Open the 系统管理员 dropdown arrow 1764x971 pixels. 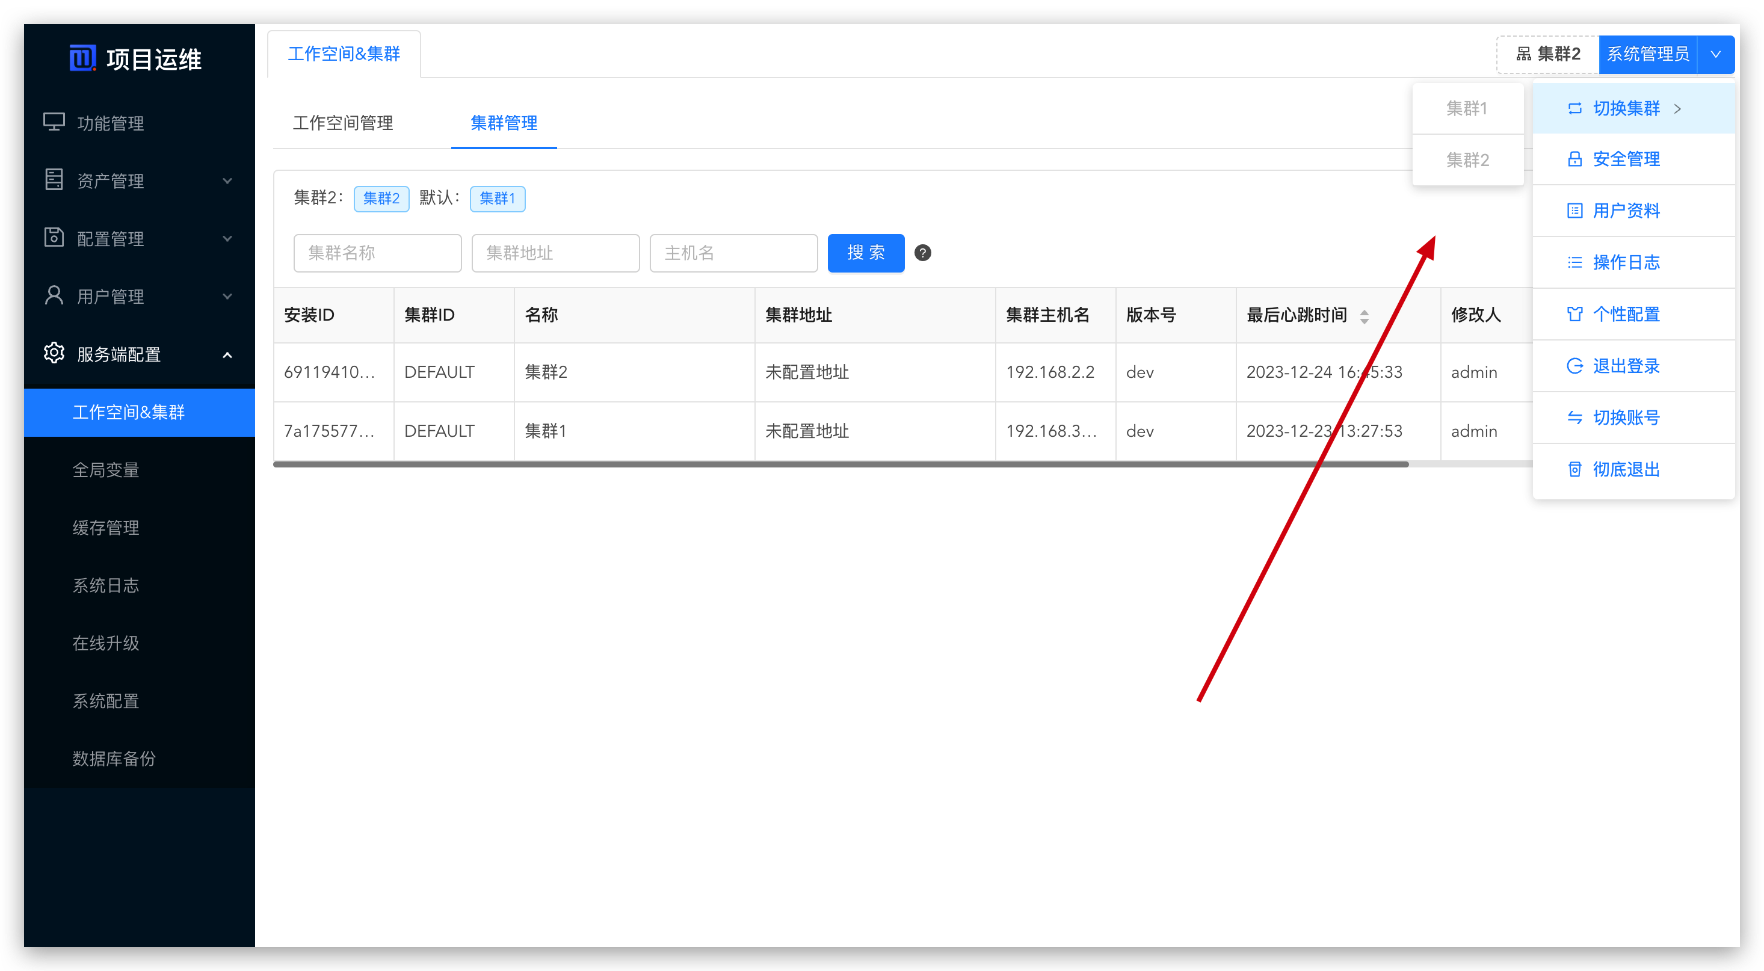pyautogui.click(x=1715, y=54)
